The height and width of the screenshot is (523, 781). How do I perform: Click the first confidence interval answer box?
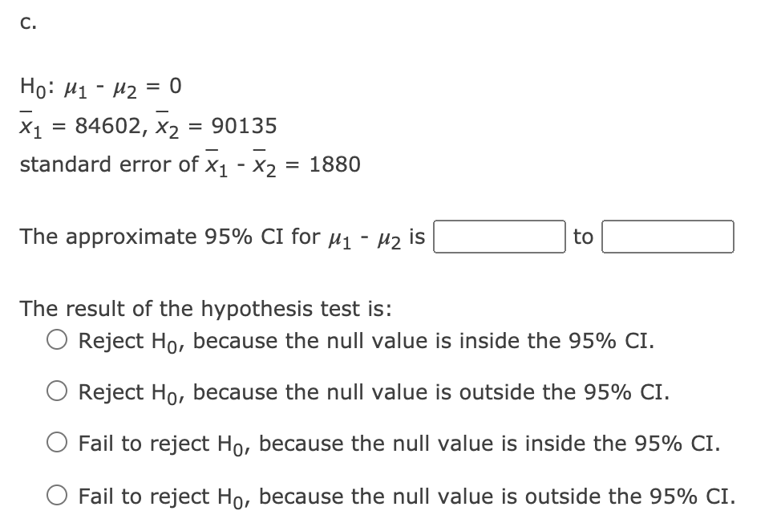coord(500,237)
